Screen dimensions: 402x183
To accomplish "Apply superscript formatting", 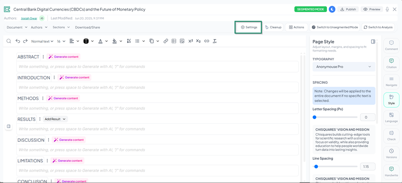I will point(190,41).
